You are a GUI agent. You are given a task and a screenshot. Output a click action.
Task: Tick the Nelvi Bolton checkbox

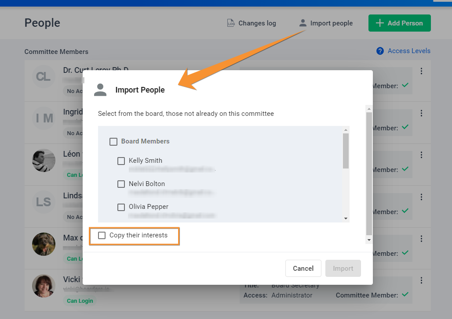coord(121,184)
